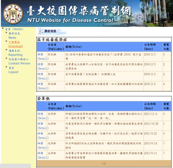Image resolution: width=173 pixels, height=168 pixels.
Task: Open the Home menu link
Action: point(14,29)
